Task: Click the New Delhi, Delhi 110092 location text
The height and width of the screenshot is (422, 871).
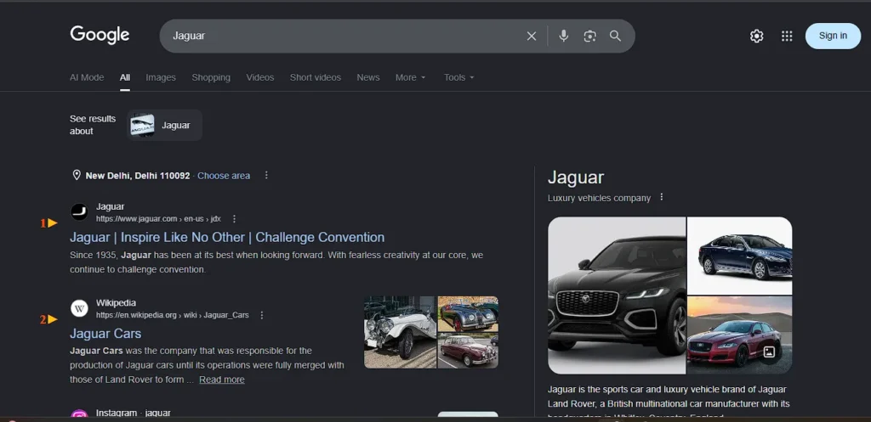Action: (x=138, y=176)
